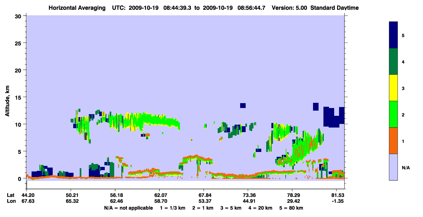Screen dimensions: 423x217
Task: Click the isolated dark blue square near 13 km altitude
Action: coord(243,105)
